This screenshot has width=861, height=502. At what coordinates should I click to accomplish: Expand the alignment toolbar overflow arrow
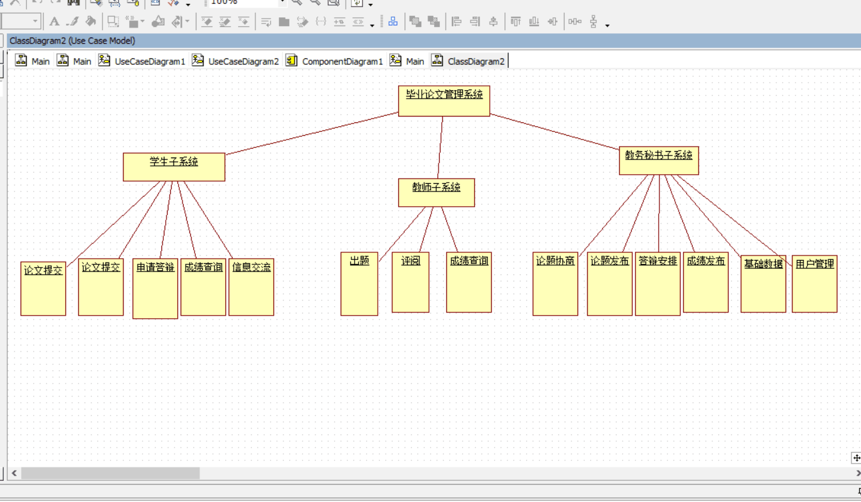(x=607, y=25)
